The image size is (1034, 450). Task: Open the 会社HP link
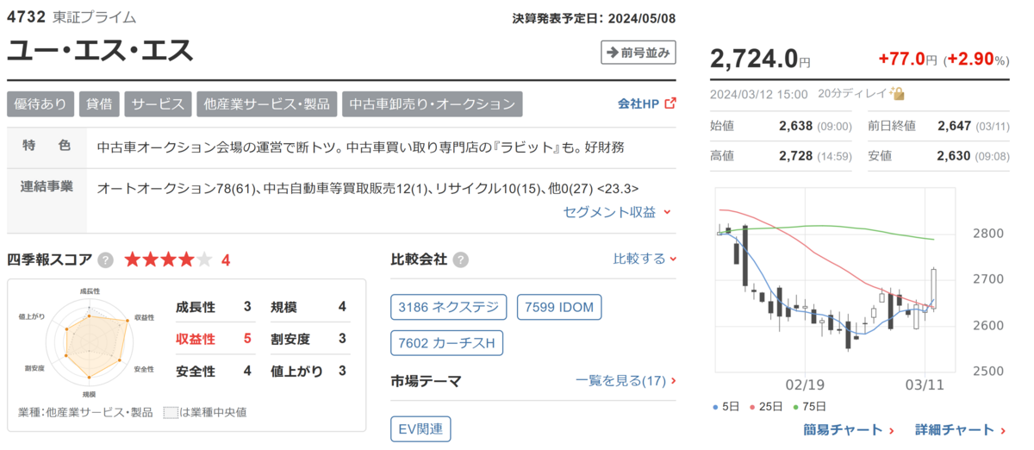(638, 103)
